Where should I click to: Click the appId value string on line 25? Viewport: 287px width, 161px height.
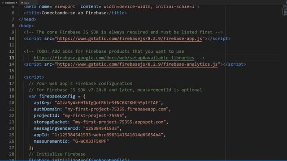(x=108, y=135)
